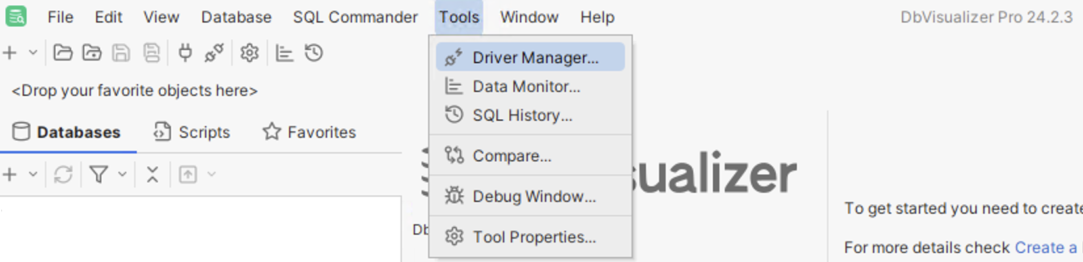Select SQL History... menu entry

[x=530, y=115]
